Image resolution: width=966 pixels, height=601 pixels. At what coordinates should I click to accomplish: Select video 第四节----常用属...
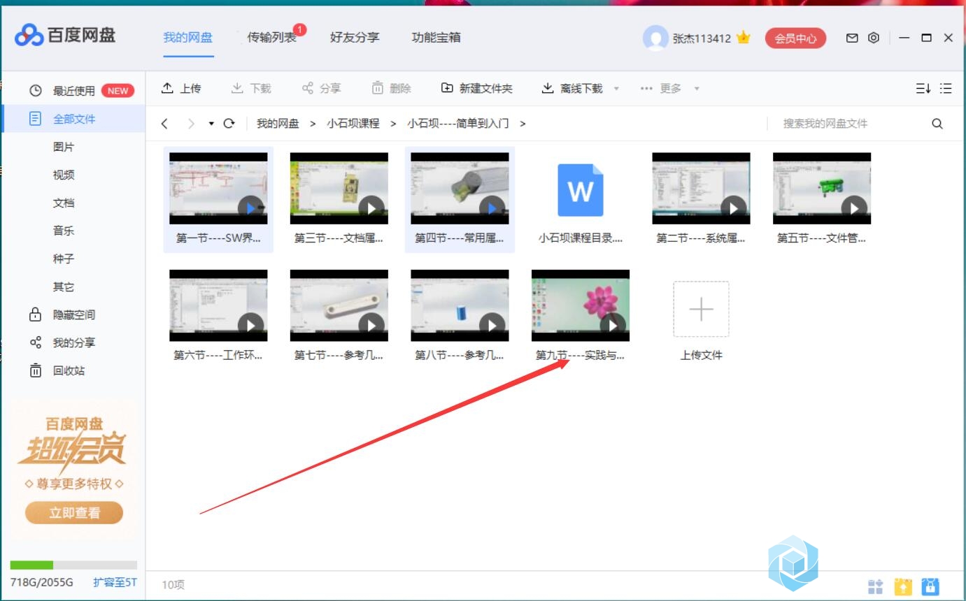(x=460, y=199)
